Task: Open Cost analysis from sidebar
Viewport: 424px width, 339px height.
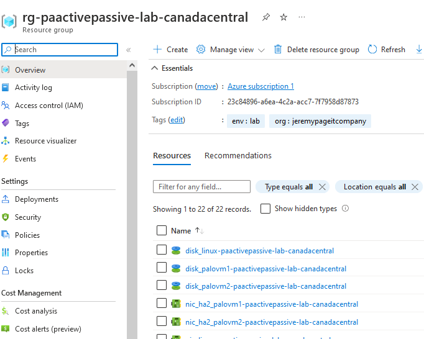Action: pyautogui.click(x=35, y=311)
